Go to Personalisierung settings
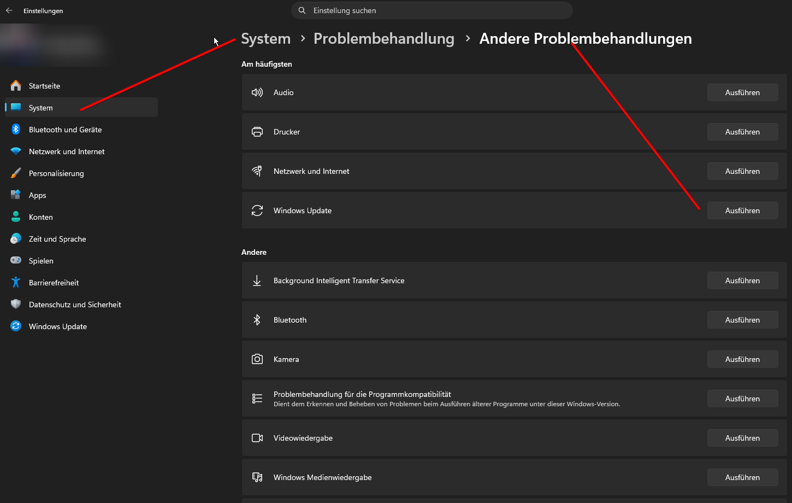This screenshot has width=792, height=503. click(81, 173)
